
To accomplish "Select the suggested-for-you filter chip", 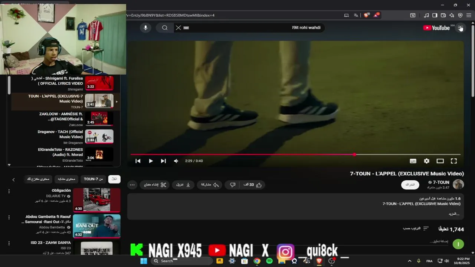I will click(38, 179).
